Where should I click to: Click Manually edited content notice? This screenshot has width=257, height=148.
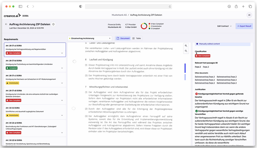coord(223,44)
